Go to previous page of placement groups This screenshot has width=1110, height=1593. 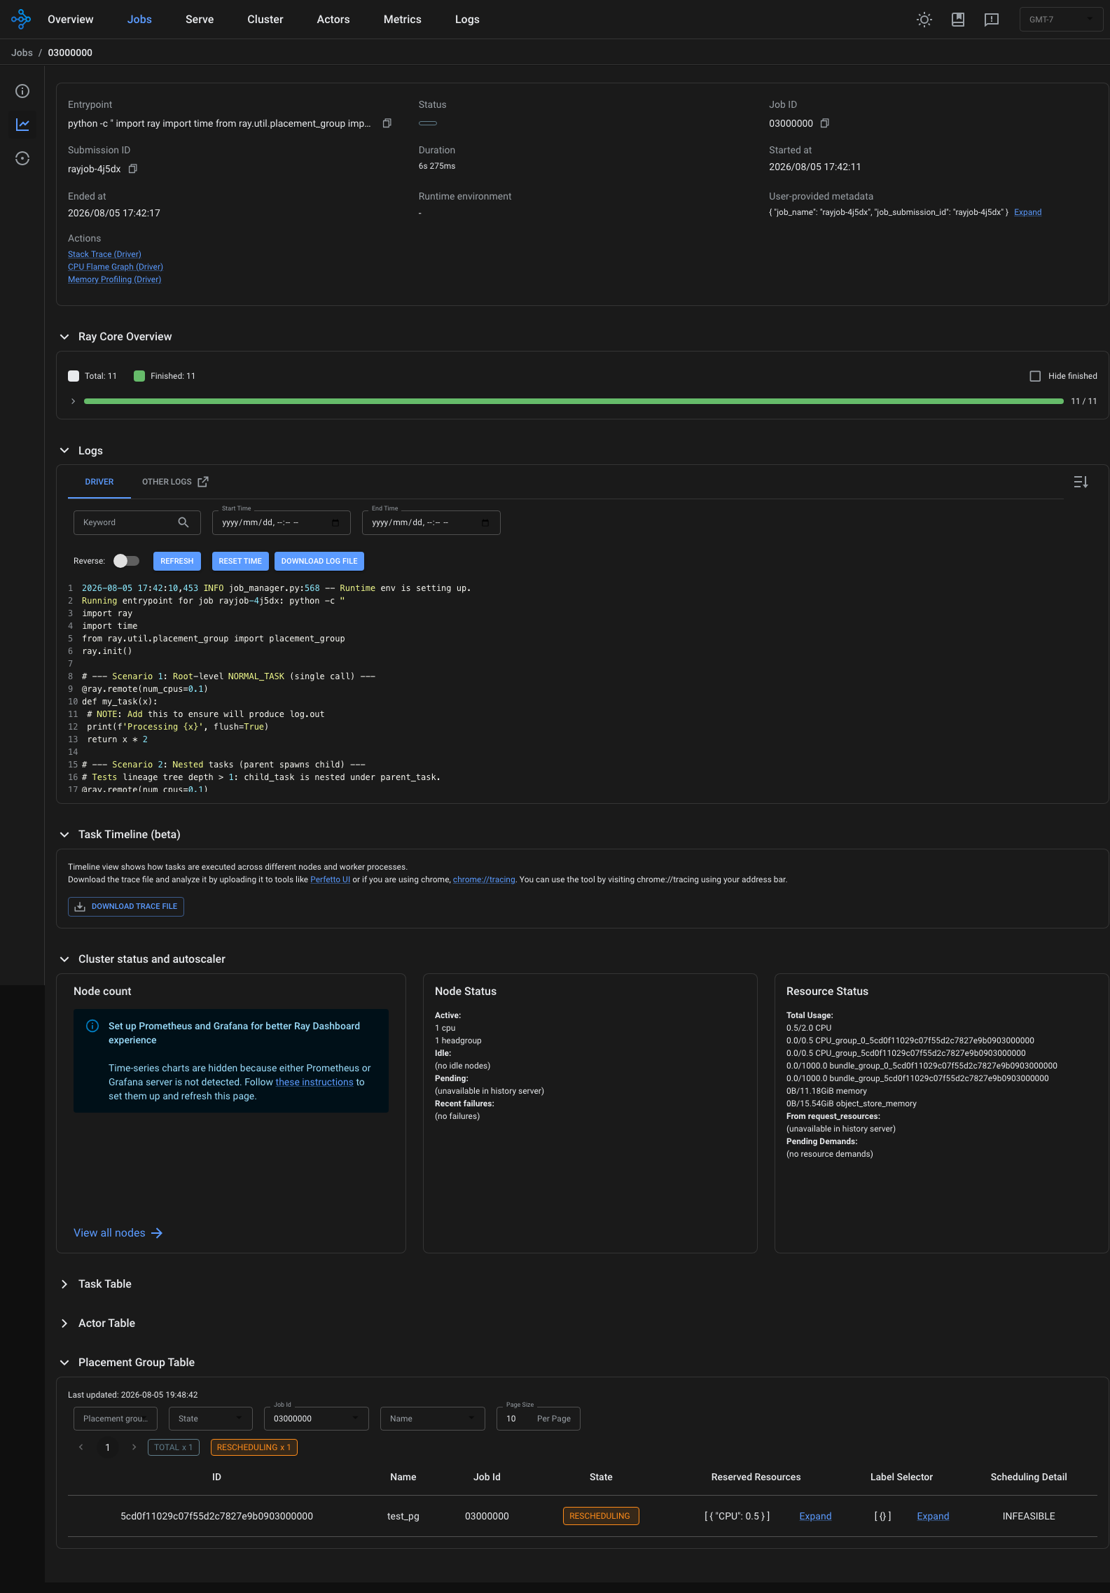pyautogui.click(x=81, y=1447)
